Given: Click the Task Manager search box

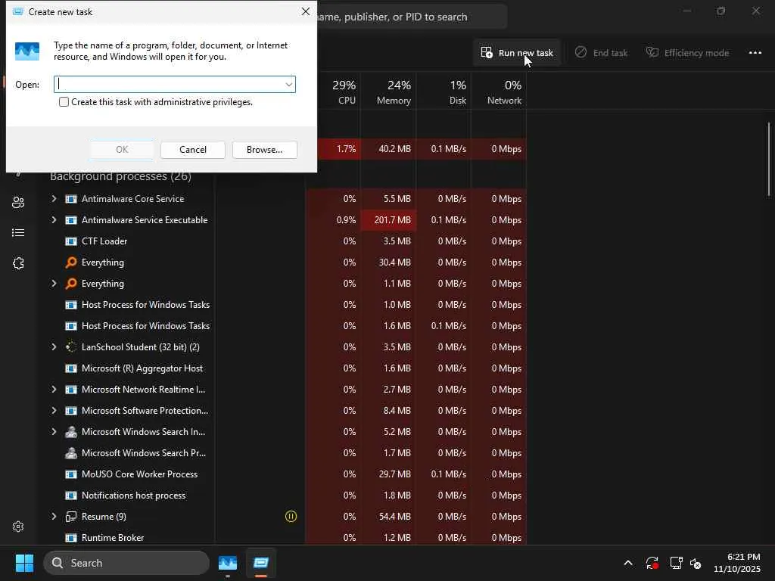Looking at the screenshot, I should tap(412, 17).
